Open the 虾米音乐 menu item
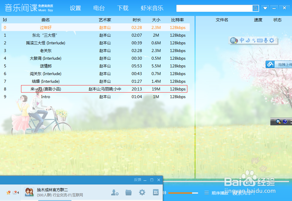 pyautogui.click(x=152, y=8)
